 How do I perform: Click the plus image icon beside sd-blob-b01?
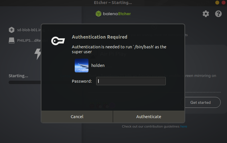pyautogui.click(x=11, y=30)
